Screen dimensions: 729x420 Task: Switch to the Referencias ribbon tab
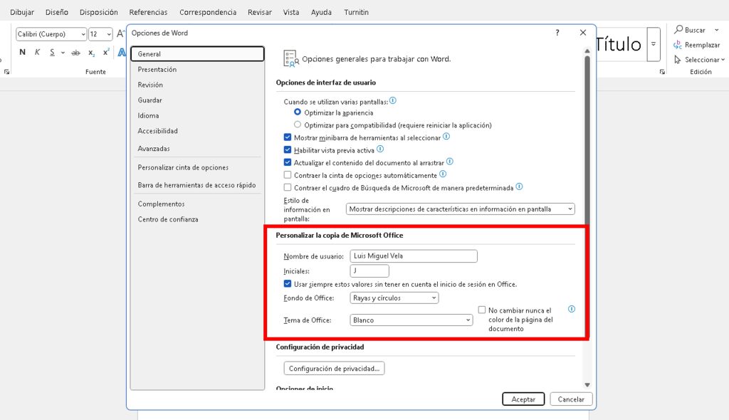[x=148, y=12]
